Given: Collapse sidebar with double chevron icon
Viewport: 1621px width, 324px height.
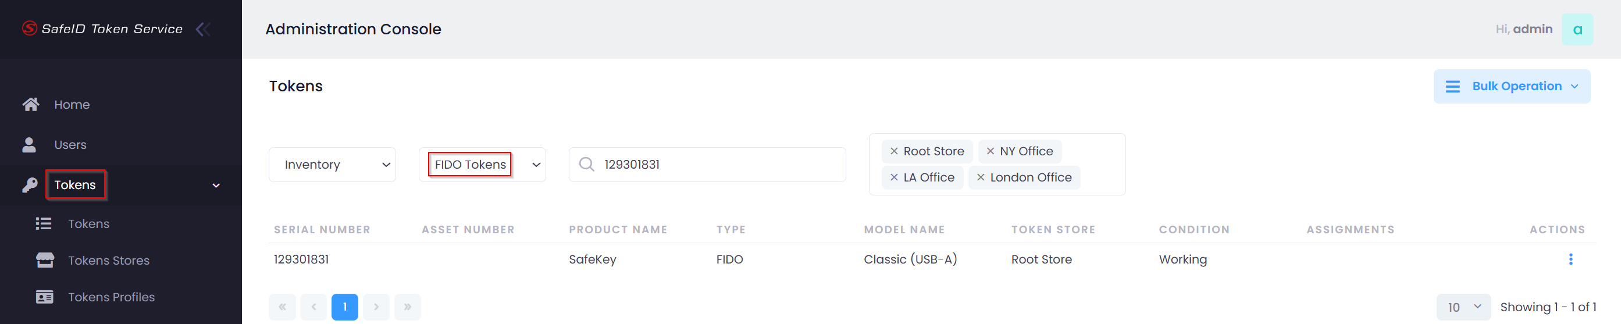Looking at the screenshot, I should (202, 29).
